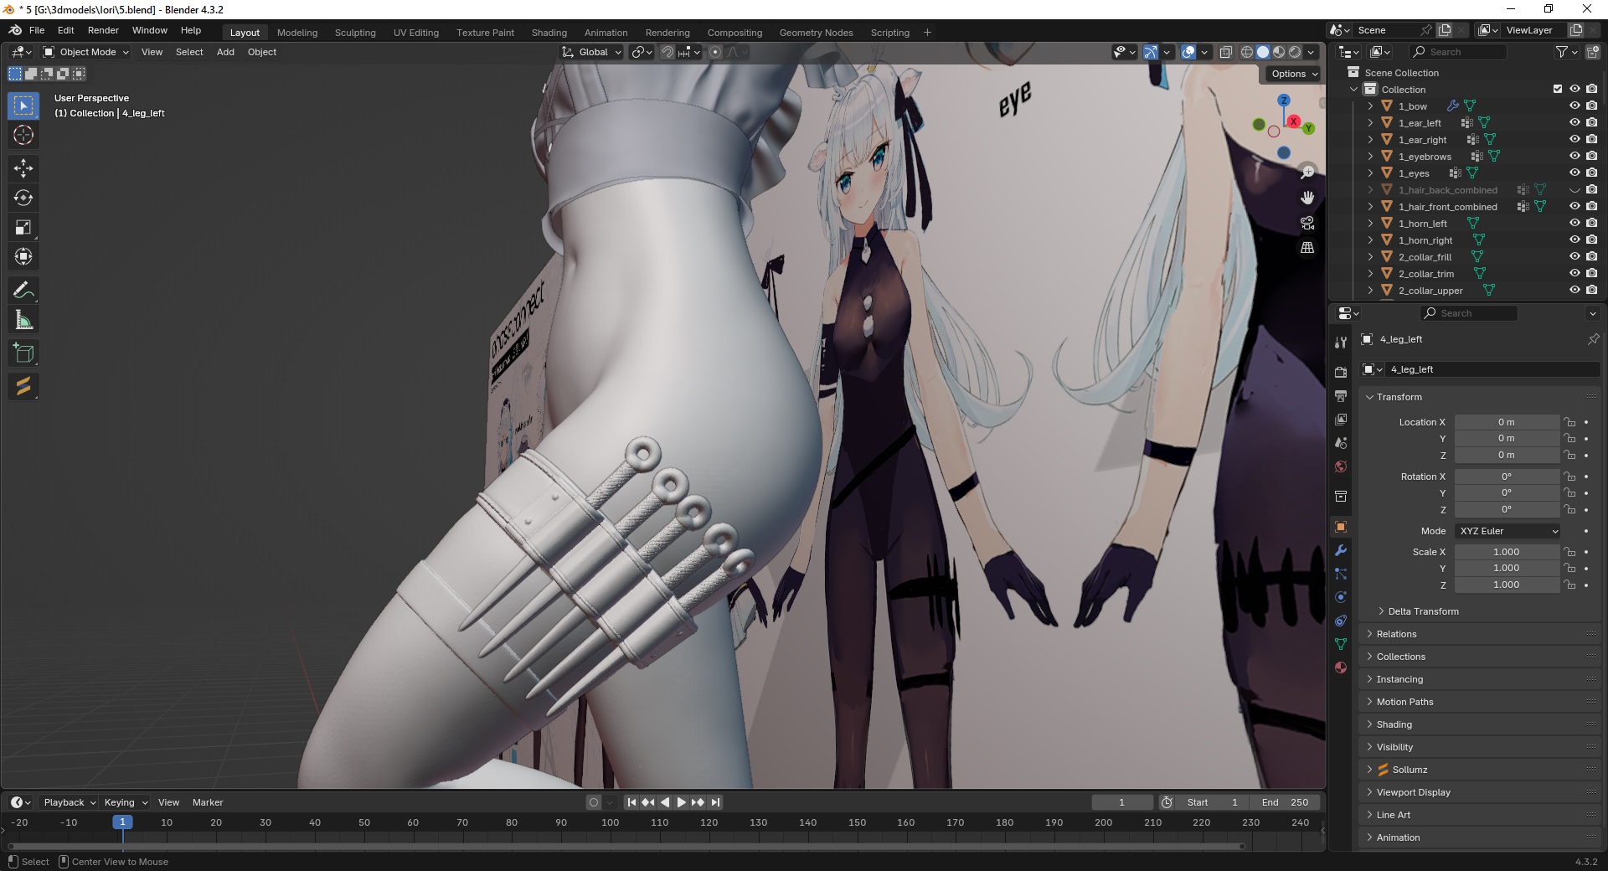Choose the Add Cube tool
This screenshot has height=871, width=1608.
[23, 353]
